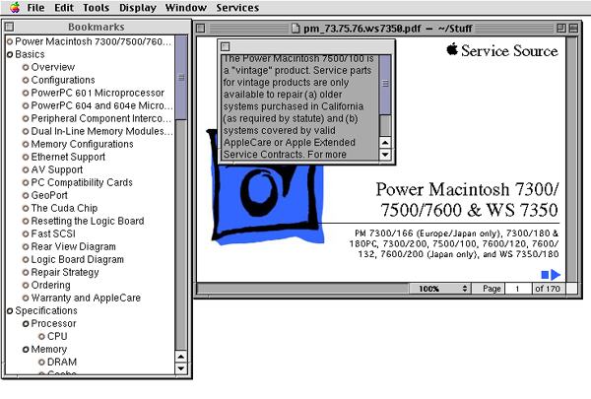The height and width of the screenshot is (399, 591).
Task: Expand Power Macintosh 7300/7500/760... bookmark bullet
Action: click(x=10, y=41)
